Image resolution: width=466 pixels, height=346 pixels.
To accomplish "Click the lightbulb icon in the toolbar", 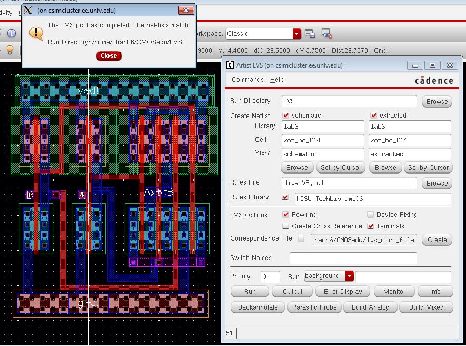I will pyautogui.click(x=9, y=50).
